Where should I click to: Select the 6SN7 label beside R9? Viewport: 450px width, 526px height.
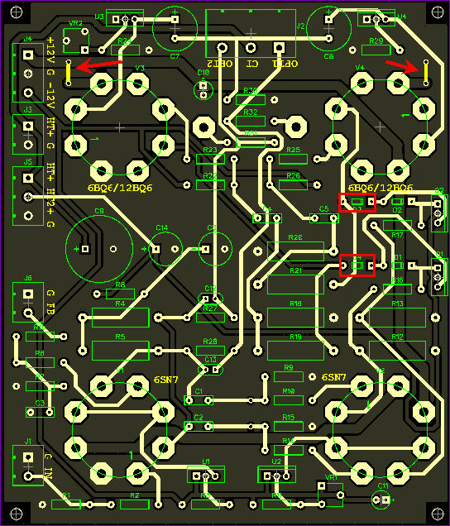pyautogui.click(x=334, y=377)
